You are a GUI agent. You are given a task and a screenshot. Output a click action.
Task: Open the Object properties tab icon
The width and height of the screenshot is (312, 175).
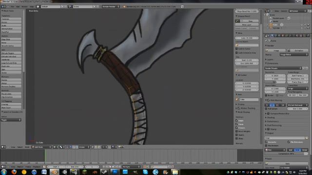pos(283,35)
